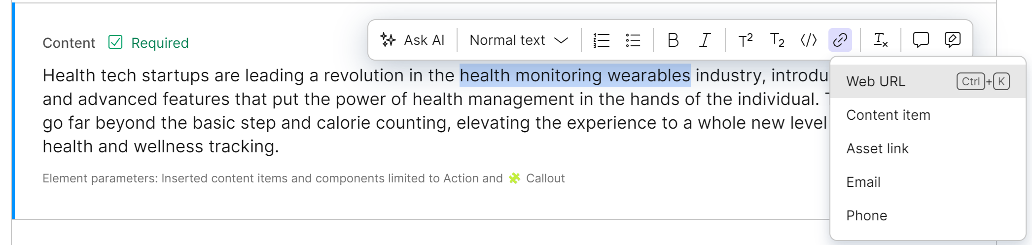Toggle the Required checkbox

[x=115, y=42]
